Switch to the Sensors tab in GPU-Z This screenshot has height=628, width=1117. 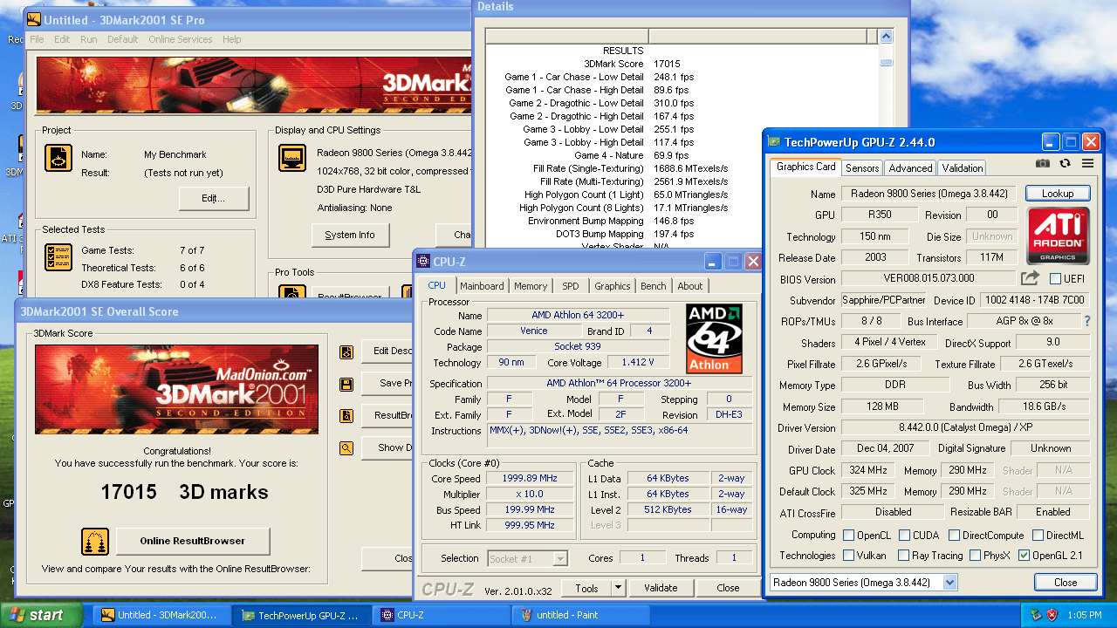tap(862, 167)
